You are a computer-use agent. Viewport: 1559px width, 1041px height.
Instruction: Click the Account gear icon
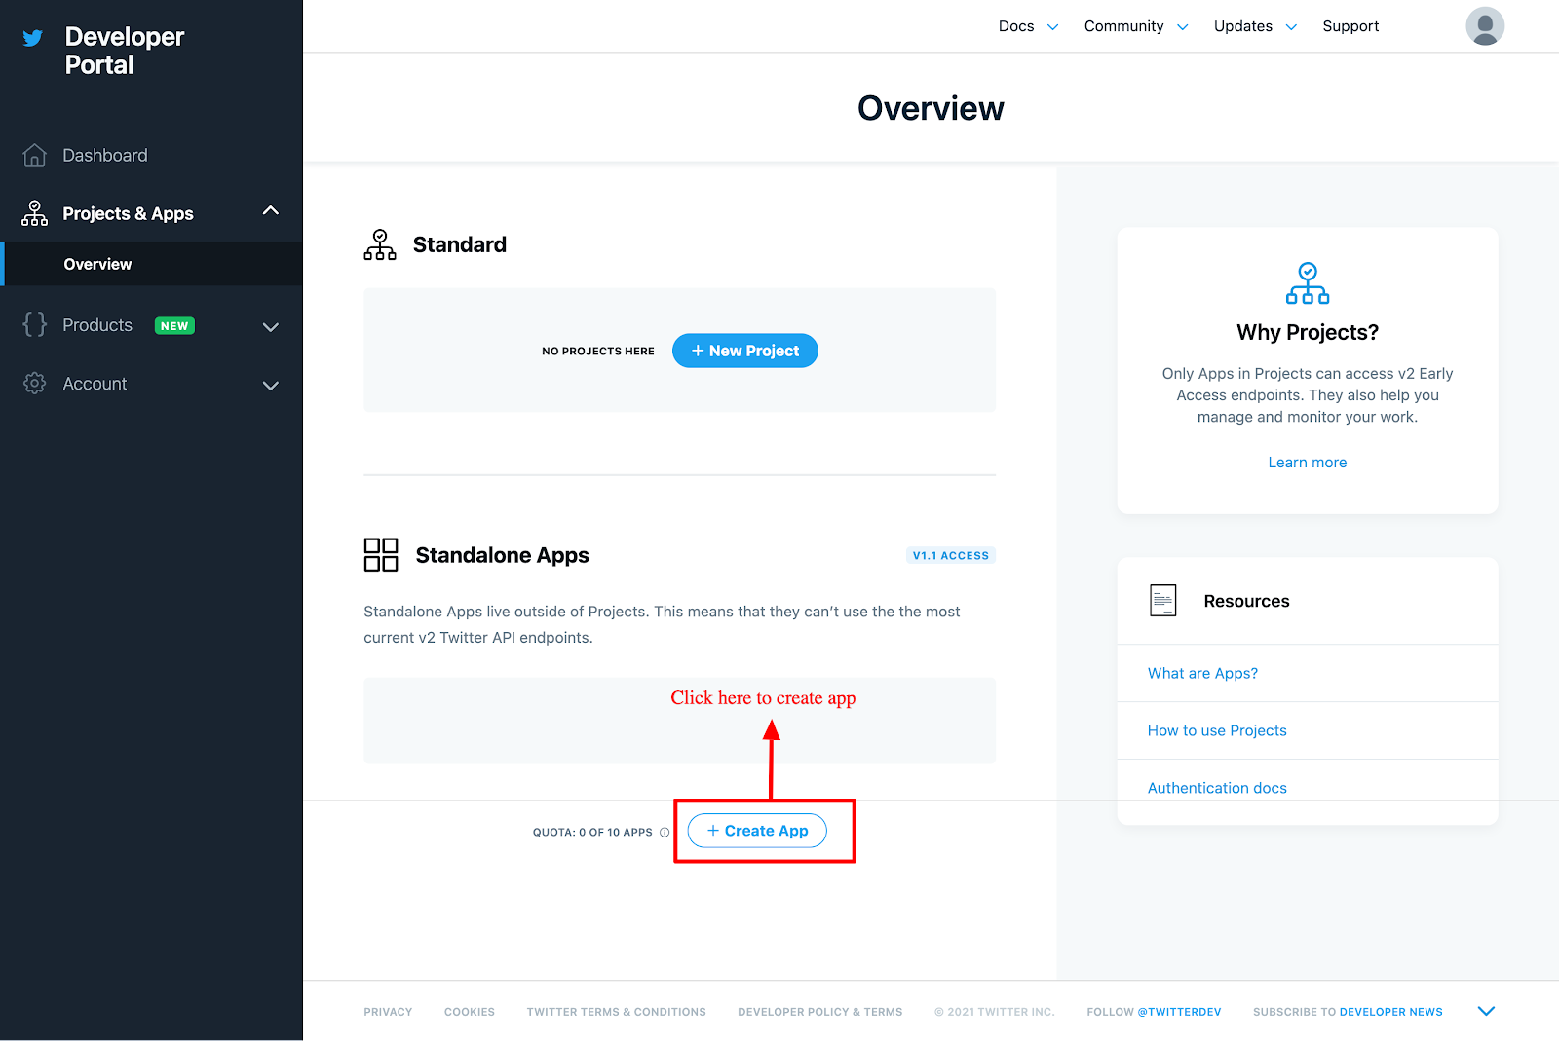34,384
